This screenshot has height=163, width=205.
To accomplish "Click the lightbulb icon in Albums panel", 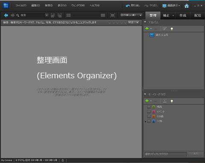I will [172, 29].
